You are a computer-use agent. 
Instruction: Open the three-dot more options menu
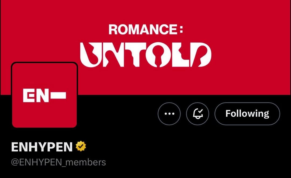(x=169, y=114)
